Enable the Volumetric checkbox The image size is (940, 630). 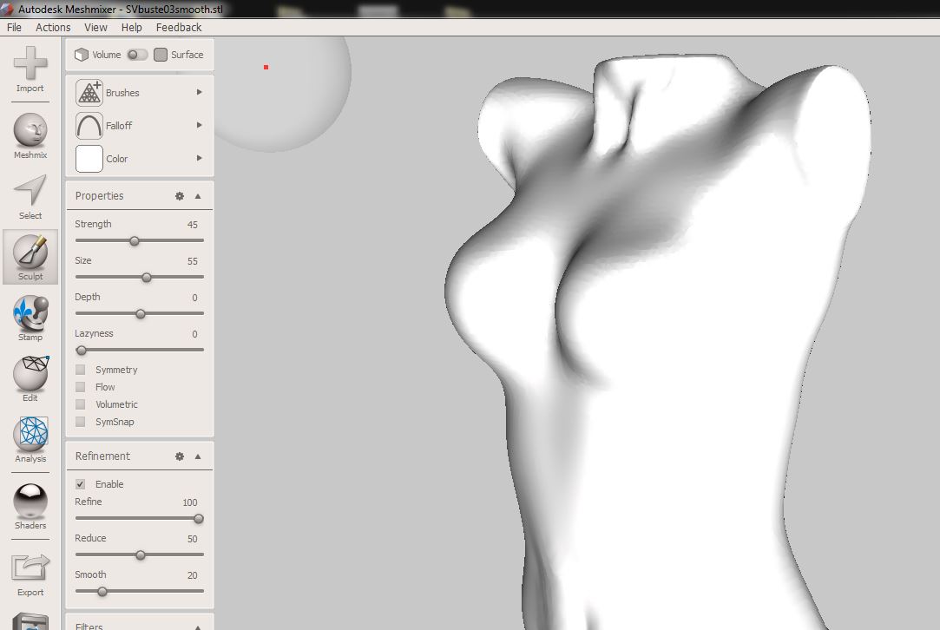coord(81,404)
